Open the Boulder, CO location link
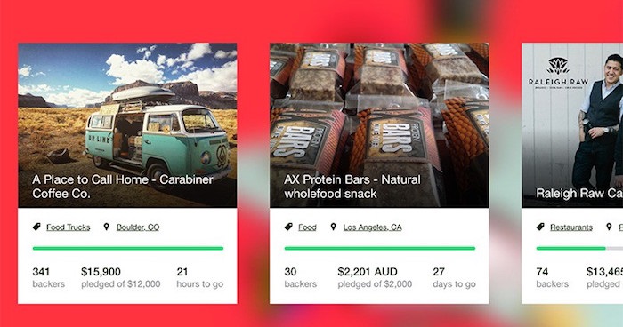This screenshot has height=327, width=623. click(138, 227)
